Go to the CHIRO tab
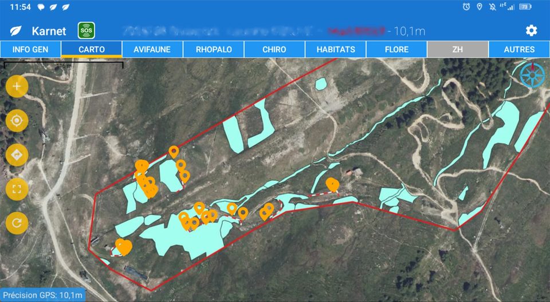Image resolution: width=550 pixels, height=302 pixels. [x=274, y=49]
